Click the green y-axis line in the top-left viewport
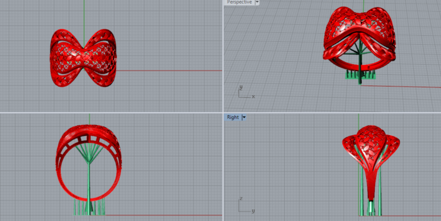The height and width of the screenshot is (221, 441). click(84, 17)
